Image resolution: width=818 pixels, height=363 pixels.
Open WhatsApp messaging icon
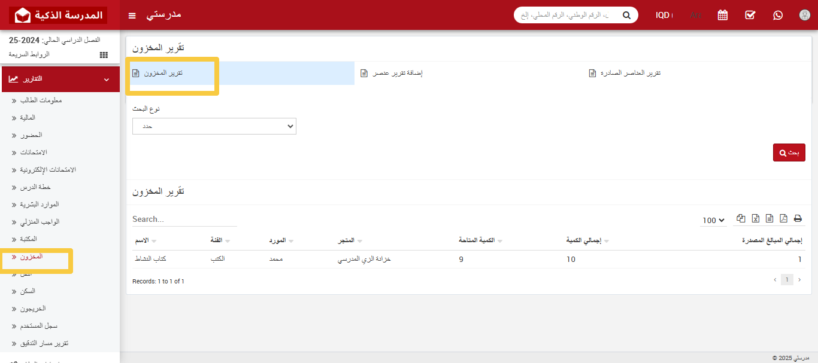pos(778,15)
